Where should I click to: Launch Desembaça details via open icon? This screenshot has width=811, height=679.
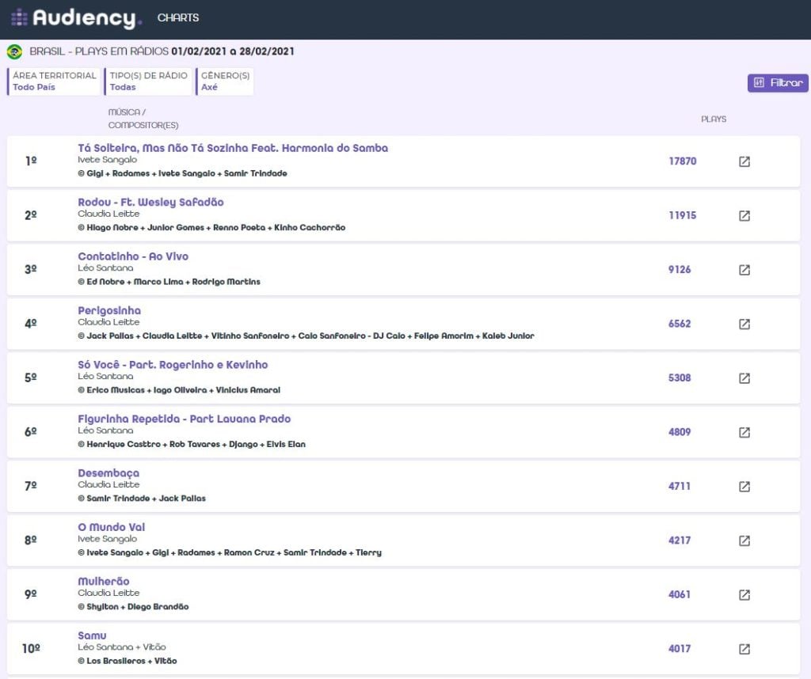coord(744,486)
